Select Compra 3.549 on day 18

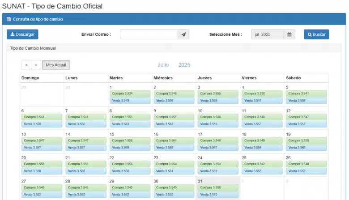pos(262,140)
